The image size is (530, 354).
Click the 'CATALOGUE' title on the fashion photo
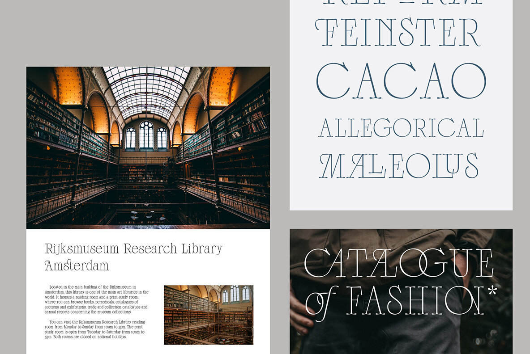pyautogui.click(x=398, y=264)
